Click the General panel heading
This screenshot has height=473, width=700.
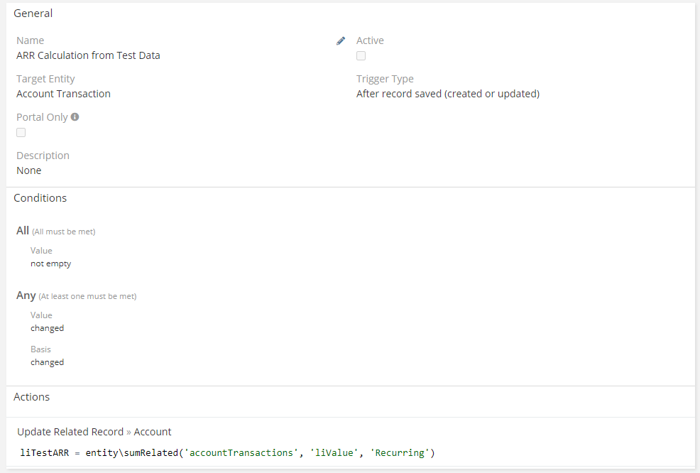(x=33, y=13)
